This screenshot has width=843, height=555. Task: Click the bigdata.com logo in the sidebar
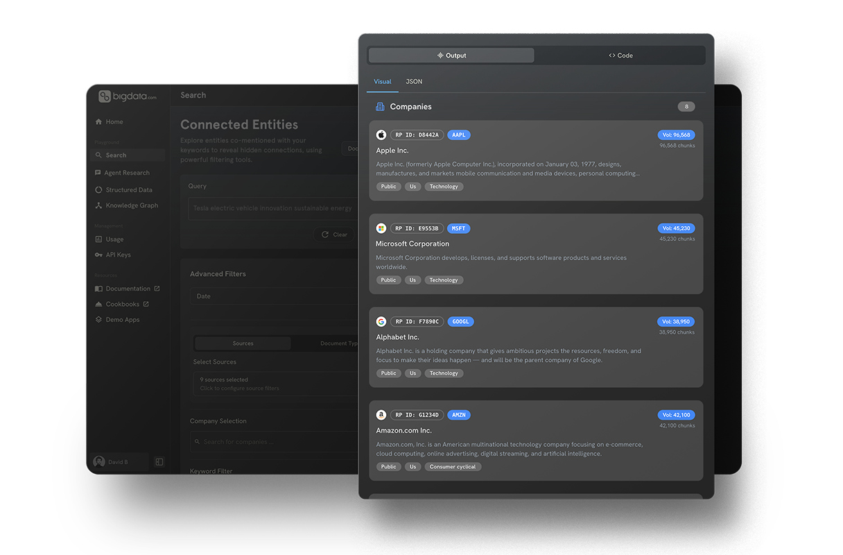tap(128, 96)
